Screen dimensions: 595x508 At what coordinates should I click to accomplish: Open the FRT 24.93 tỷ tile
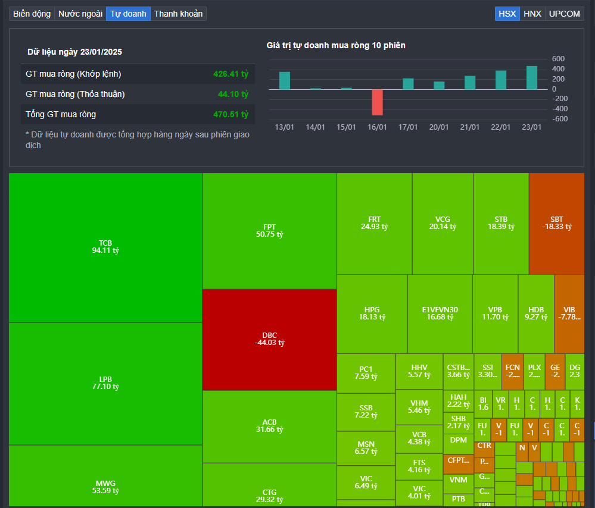pyautogui.click(x=374, y=224)
